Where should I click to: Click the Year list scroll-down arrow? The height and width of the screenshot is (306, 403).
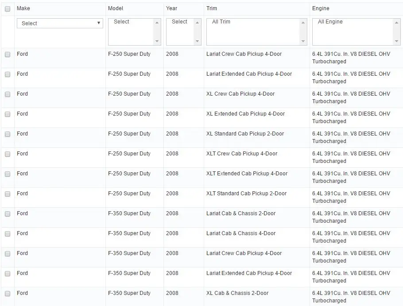coord(197,41)
